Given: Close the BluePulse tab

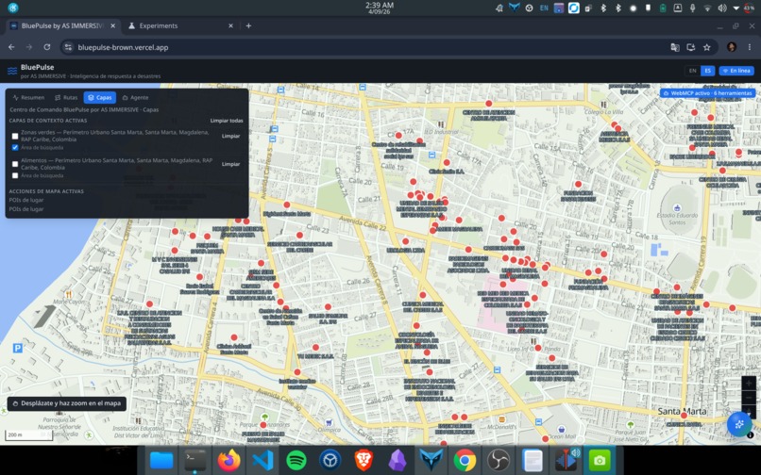Looking at the screenshot, I should point(112,25).
